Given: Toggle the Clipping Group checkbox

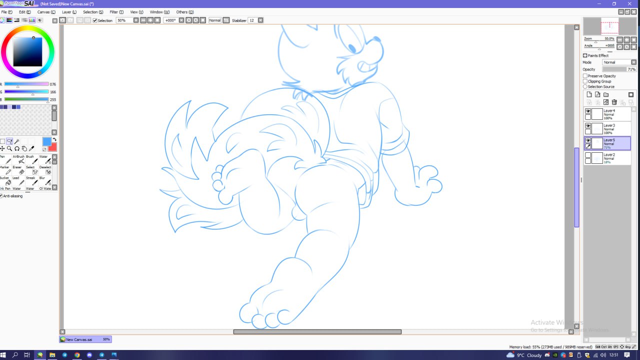Looking at the screenshot, I should coord(585,81).
